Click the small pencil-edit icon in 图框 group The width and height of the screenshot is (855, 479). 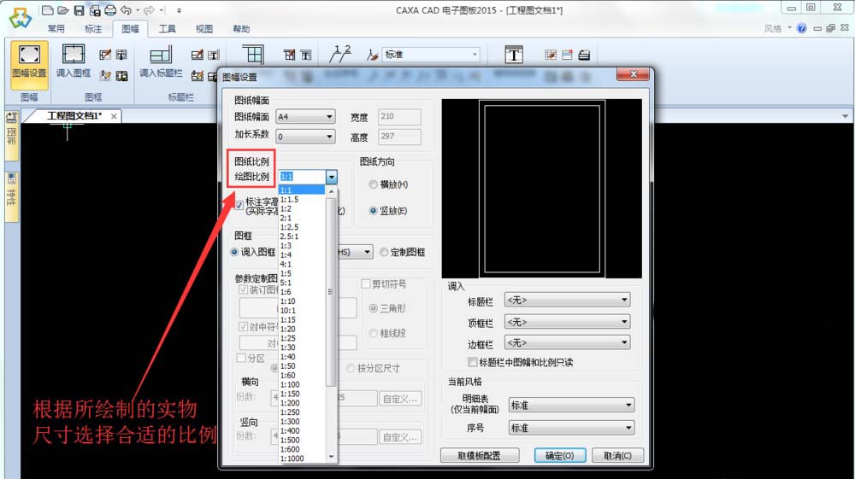tap(105, 55)
